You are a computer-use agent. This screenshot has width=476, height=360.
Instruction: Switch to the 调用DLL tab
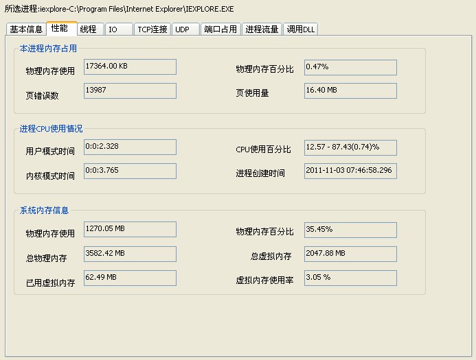pyautogui.click(x=301, y=29)
